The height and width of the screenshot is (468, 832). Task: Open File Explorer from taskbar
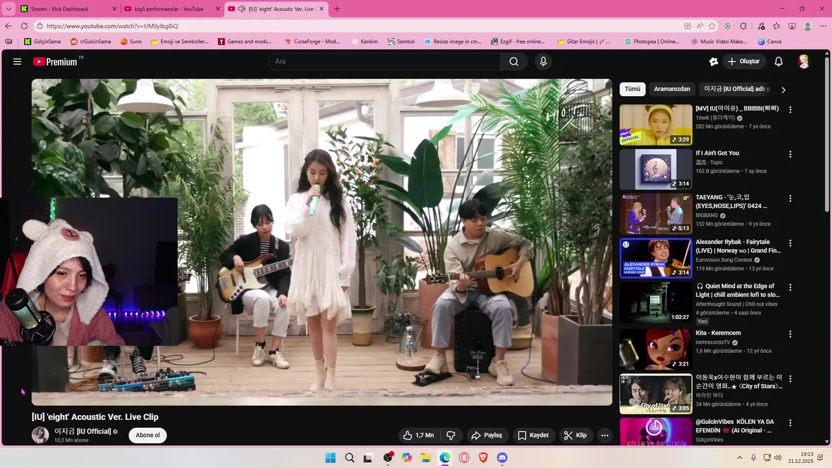coord(426,458)
